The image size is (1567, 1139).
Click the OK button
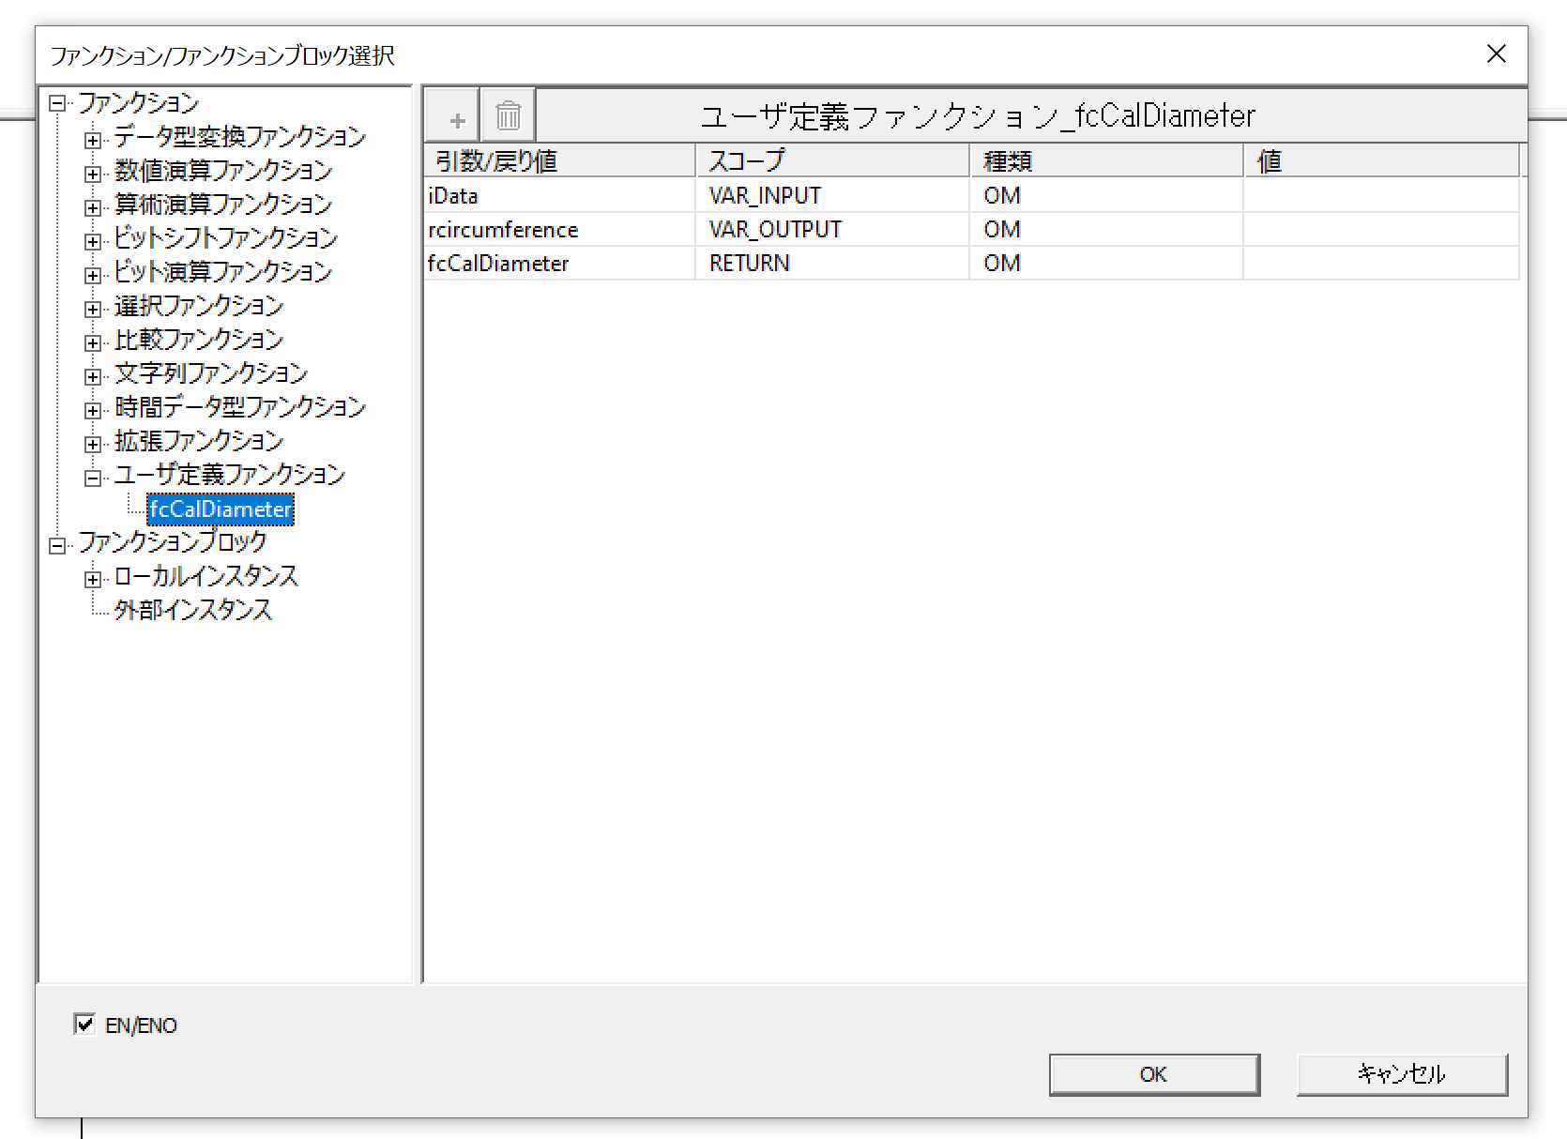click(x=1153, y=1074)
